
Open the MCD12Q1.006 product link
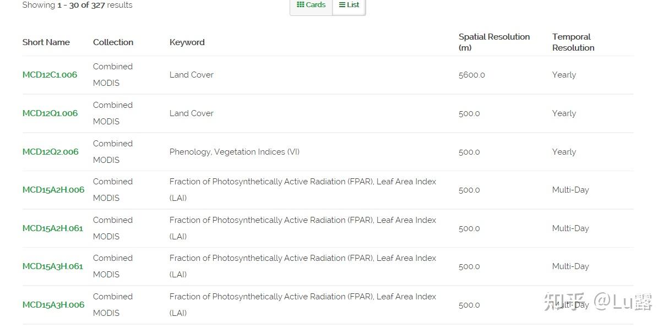tap(50, 113)
